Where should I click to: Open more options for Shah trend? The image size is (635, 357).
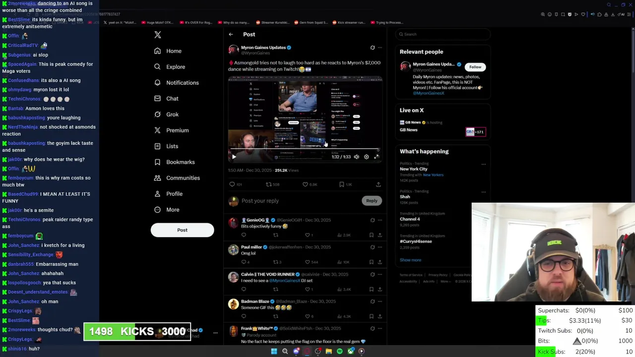[484, 192]
